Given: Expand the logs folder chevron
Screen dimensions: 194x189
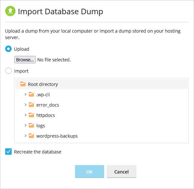Looking at the screenshot, I should tap(26, 125).
